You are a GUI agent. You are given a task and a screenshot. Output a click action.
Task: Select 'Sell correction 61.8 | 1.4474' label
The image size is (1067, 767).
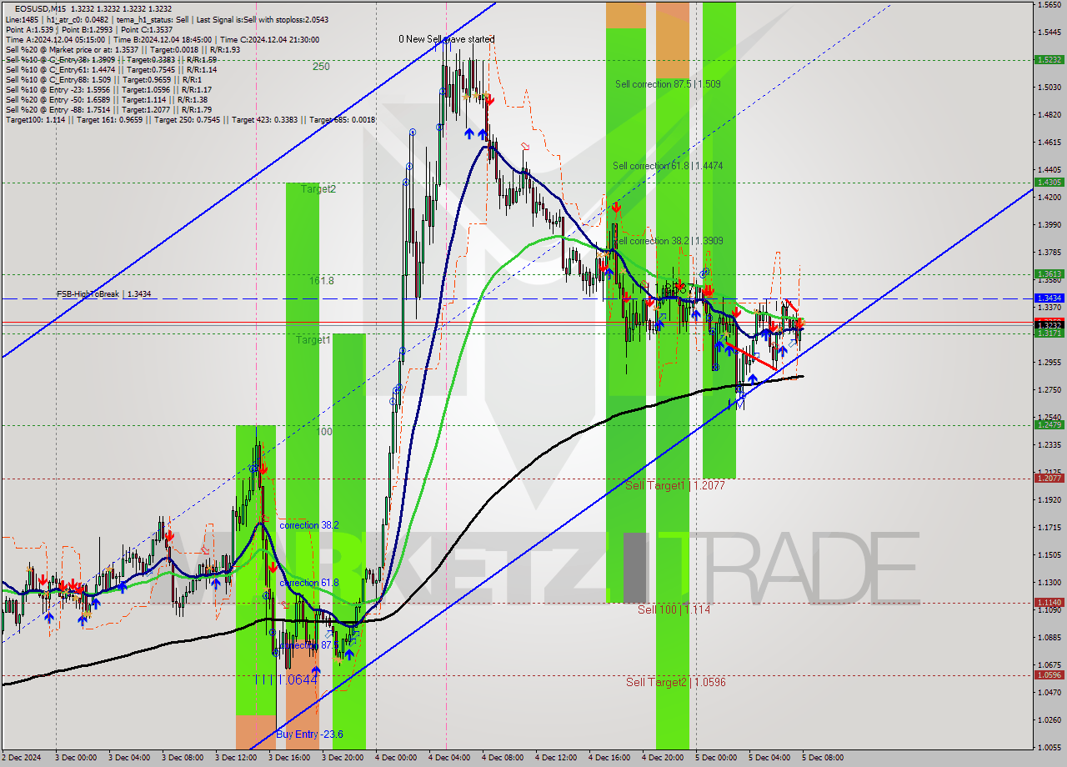tap(668, 166)
